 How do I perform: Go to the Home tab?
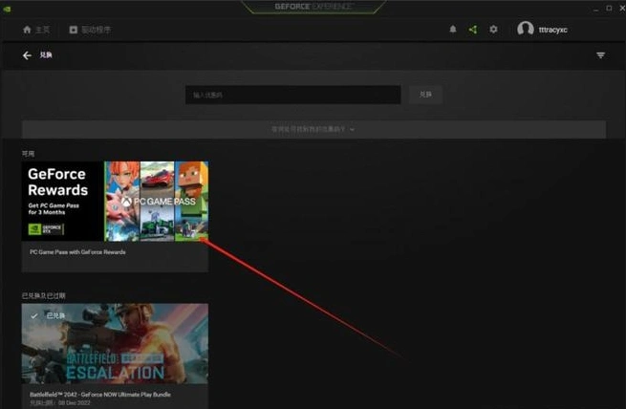[36, 30]
